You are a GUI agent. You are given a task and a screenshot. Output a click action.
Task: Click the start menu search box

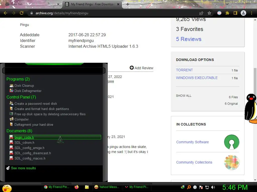(54, 70)
